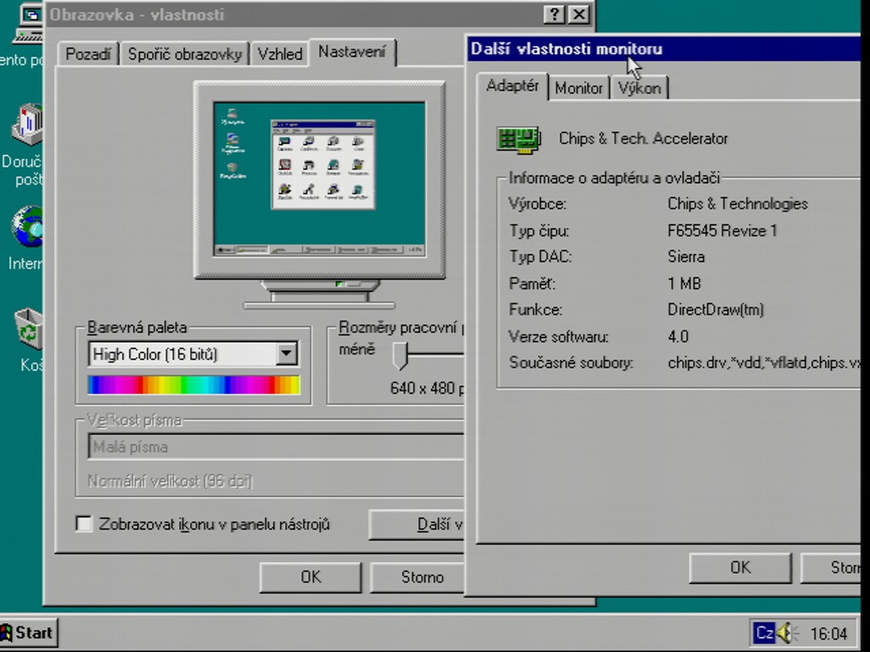
Task: Click the Cz keyboard language indicator
Action: coord(764,632)
